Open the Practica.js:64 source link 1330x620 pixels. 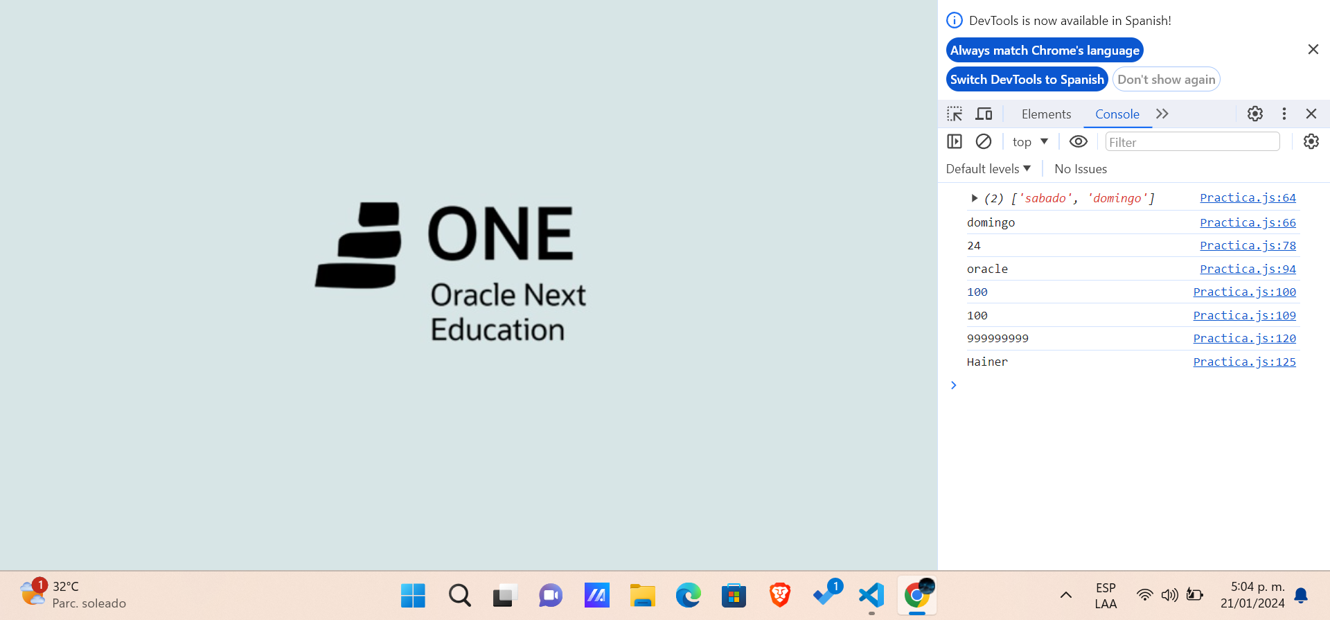click(x=1248, y=198)
